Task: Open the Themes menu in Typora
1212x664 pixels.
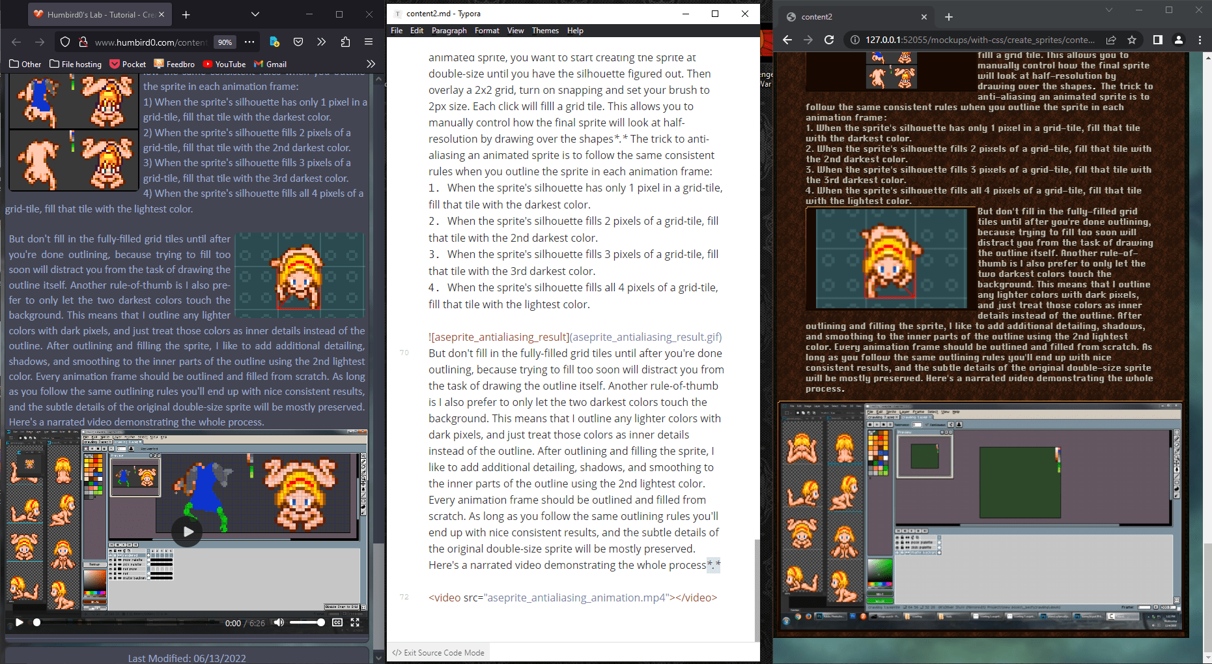Action: tap(545, 31)
